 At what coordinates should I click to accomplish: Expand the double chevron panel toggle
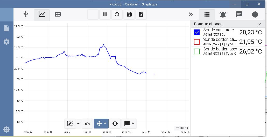click(x=191, y=14)
